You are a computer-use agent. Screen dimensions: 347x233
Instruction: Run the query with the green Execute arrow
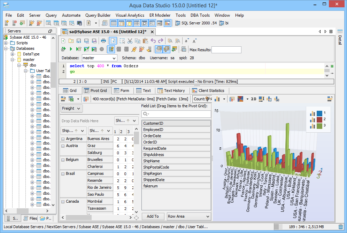point(71,49)
